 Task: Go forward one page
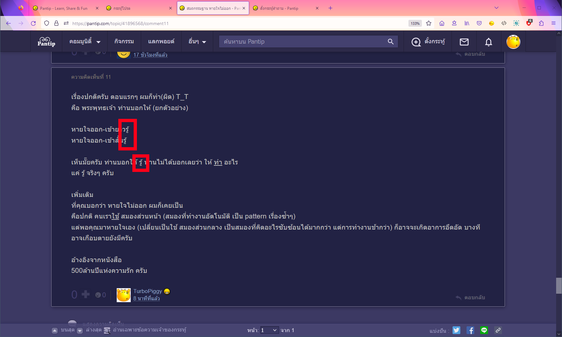[x=21, y=23]
